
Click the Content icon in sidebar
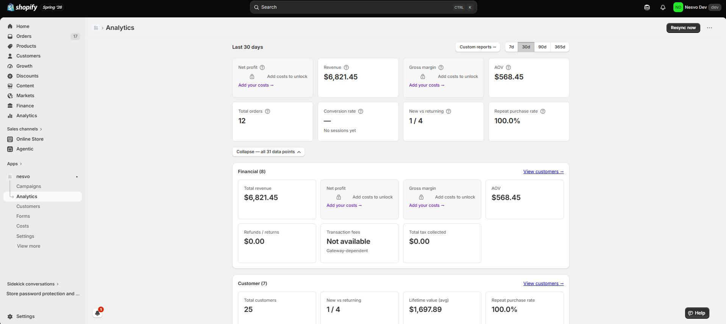tap(10, 86)
